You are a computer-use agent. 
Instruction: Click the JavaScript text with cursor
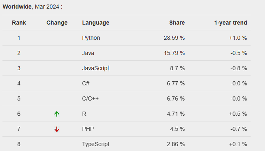[95, 68]
